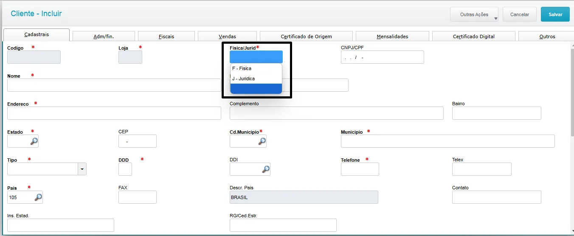Screen dimensions: 574x236
Task: Open the Outras Ações dropdown menu
Action: pyautogui.click(x=474, y=14)
